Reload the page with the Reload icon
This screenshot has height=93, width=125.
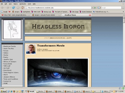click(13, 8)
